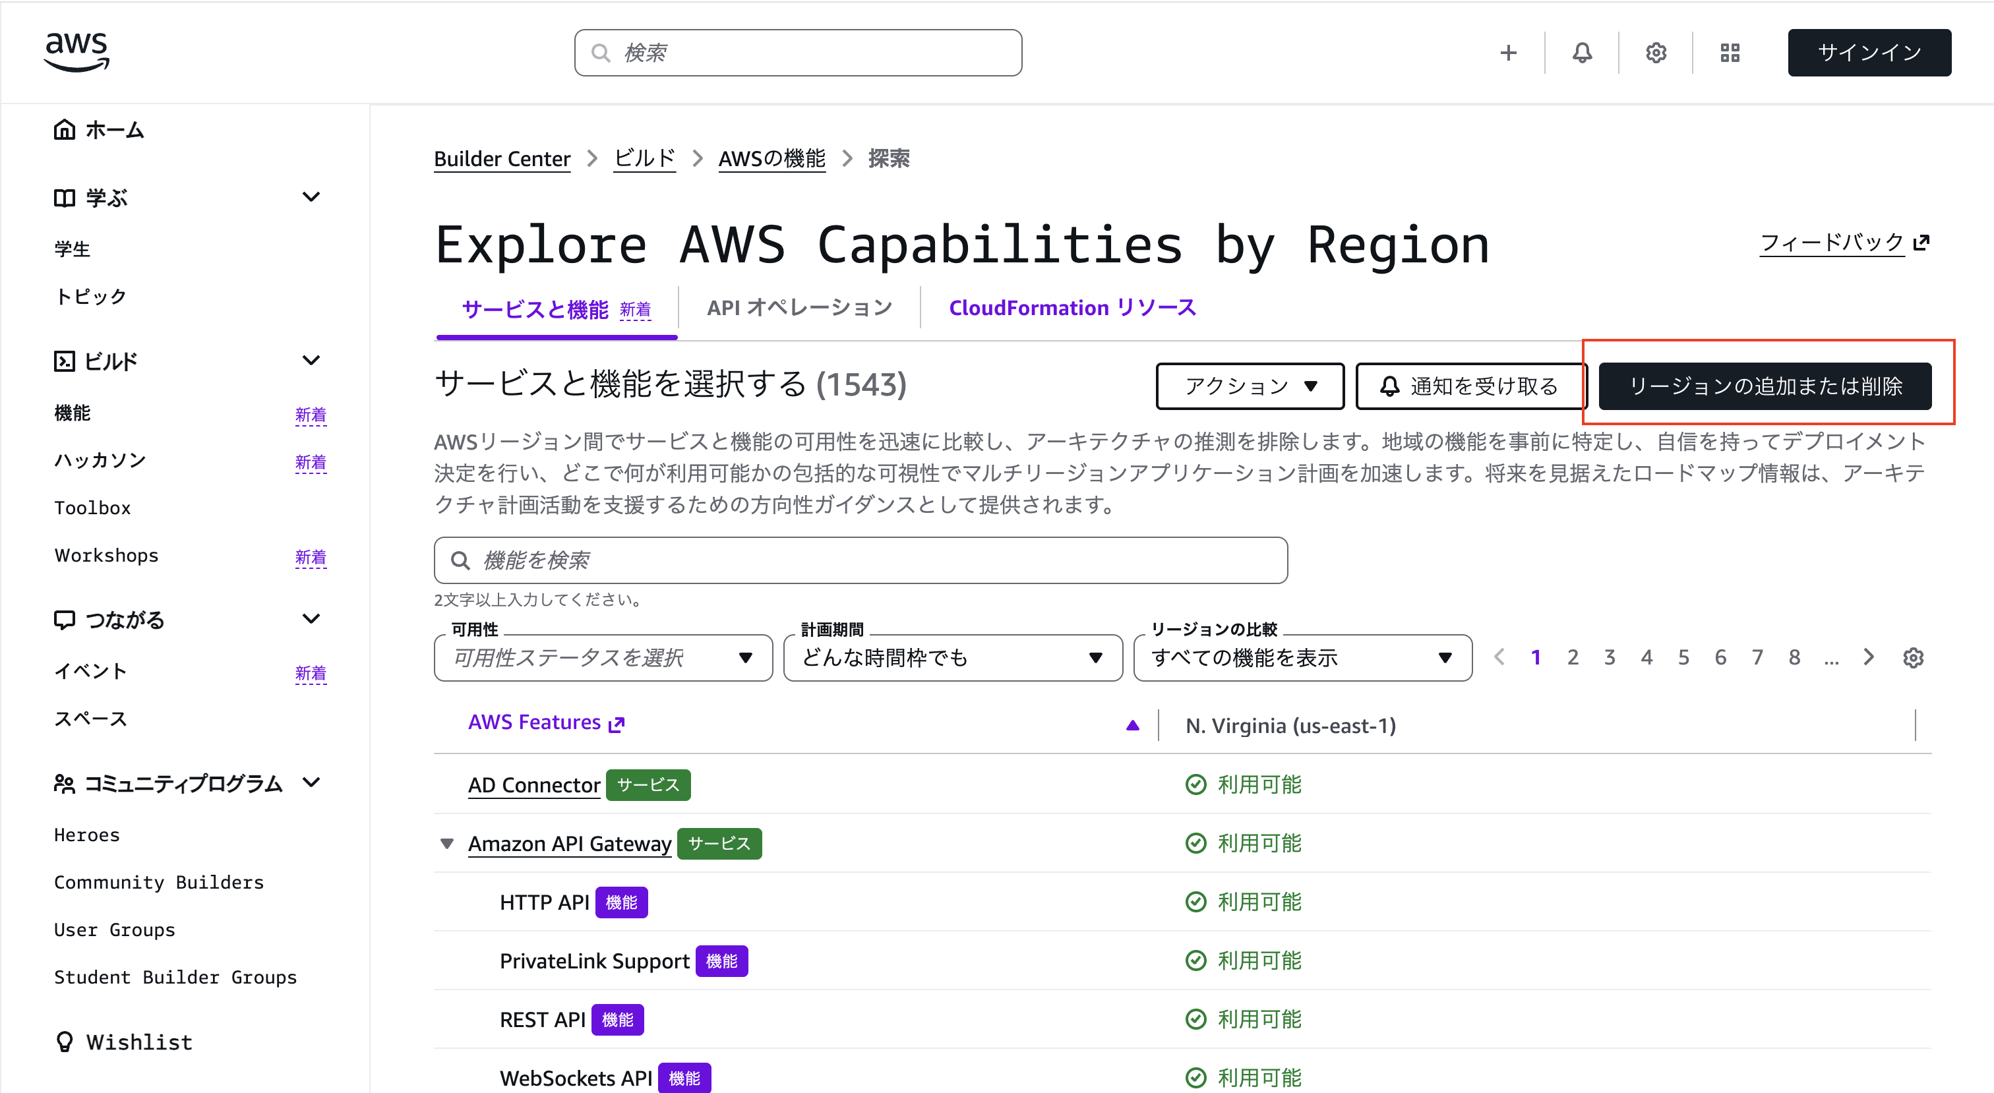Viewport: 1994px width, 1093px height.
Task: Collapse the 学ぶ sidebar section
Action: 311,196
